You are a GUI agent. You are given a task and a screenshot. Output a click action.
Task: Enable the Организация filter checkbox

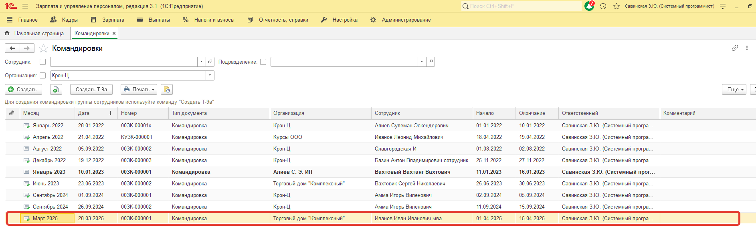click(x=42, y=76)
